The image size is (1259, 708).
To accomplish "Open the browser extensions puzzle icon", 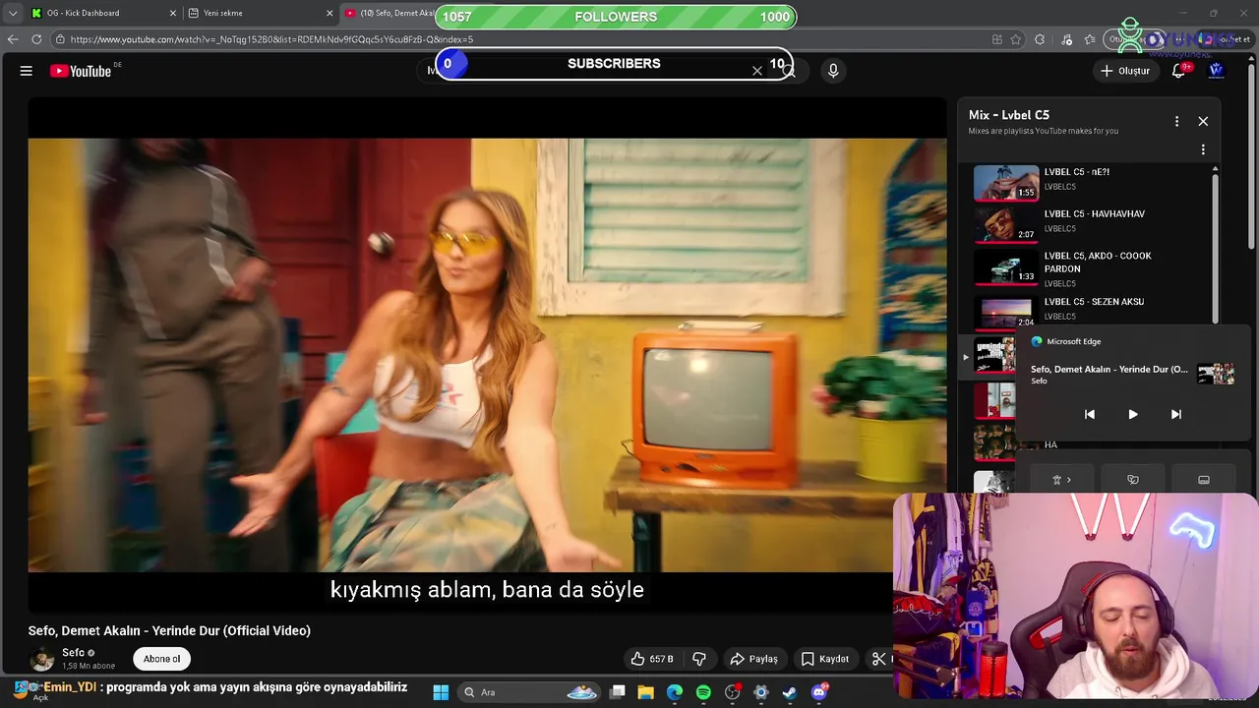I will pyautogui.click(x=1040, y=39).
